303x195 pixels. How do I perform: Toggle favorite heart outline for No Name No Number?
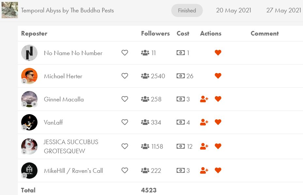[125, 52]
